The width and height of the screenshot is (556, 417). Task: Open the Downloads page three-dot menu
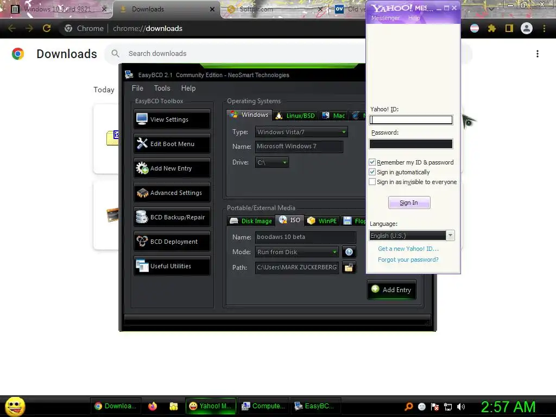537,54
